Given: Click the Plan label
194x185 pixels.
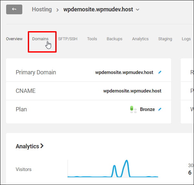Looking at the screenshot, I should 21,109.
